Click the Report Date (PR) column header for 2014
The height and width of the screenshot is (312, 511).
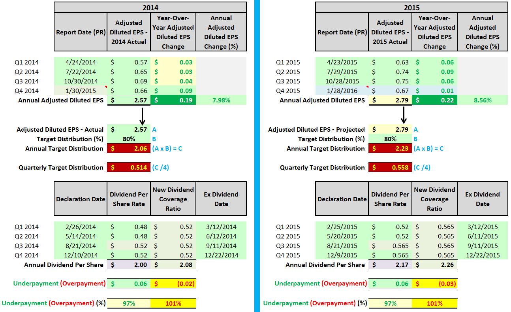[80, 32]
